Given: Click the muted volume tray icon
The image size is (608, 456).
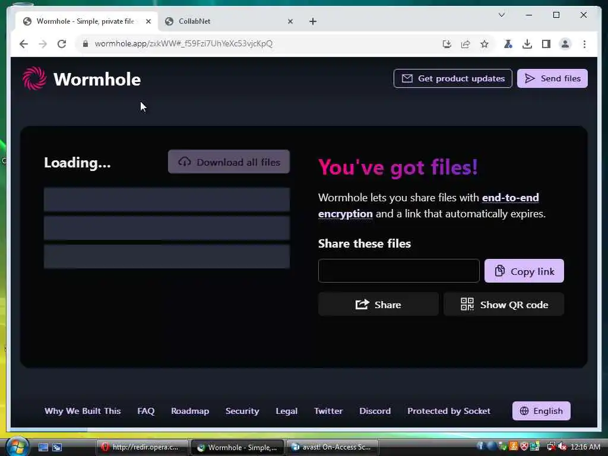Looking at the screenshot, I should click(x=562, y=446).
